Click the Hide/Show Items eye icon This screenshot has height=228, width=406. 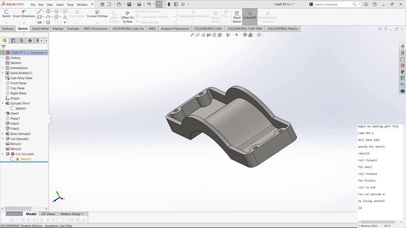tap(237, 35)
